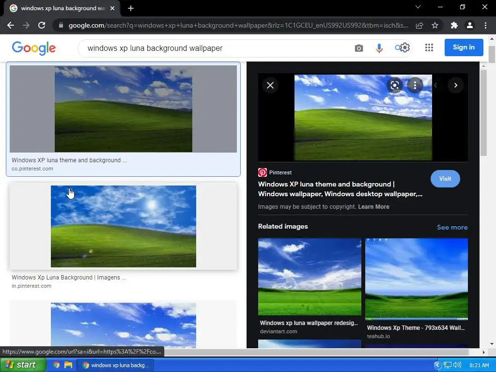Bookmark this page with the star icon
Screen dimensions: 496x372
[435, 25]
